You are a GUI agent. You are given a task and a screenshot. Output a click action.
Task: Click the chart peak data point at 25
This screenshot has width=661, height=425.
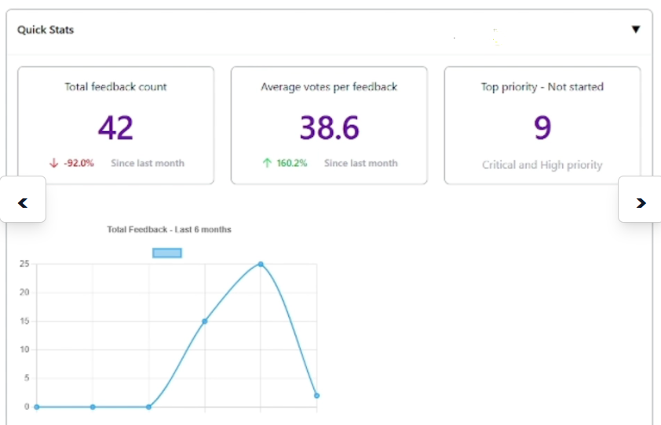pyautogui.click(x=261, y=264)
